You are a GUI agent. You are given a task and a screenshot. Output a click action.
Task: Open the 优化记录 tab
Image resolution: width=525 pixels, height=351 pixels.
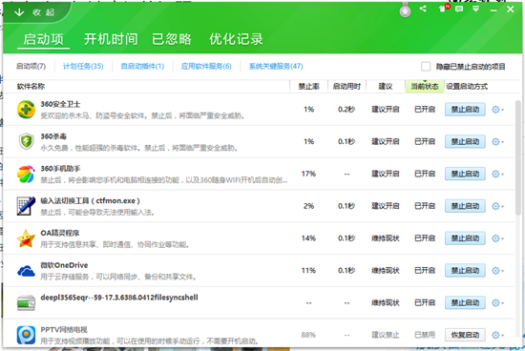click(236, 39)
